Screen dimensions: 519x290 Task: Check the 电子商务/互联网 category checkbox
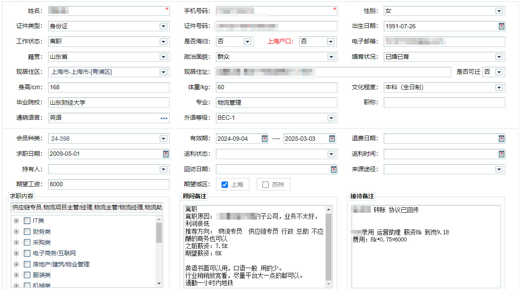(27, 254)
